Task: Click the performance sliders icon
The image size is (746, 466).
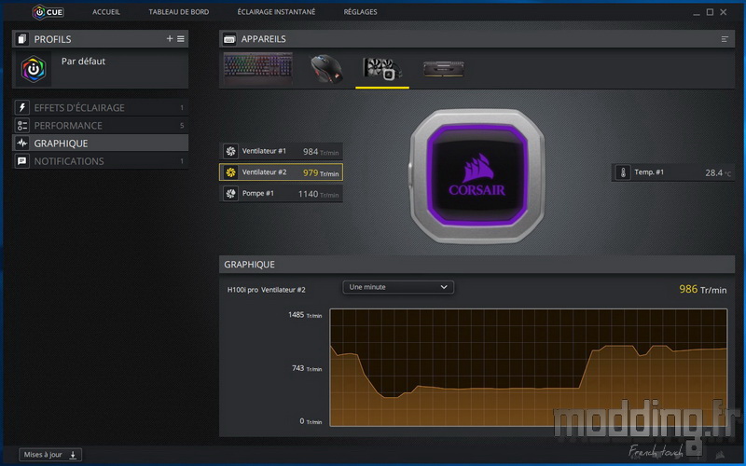Action: pos(21,126)
